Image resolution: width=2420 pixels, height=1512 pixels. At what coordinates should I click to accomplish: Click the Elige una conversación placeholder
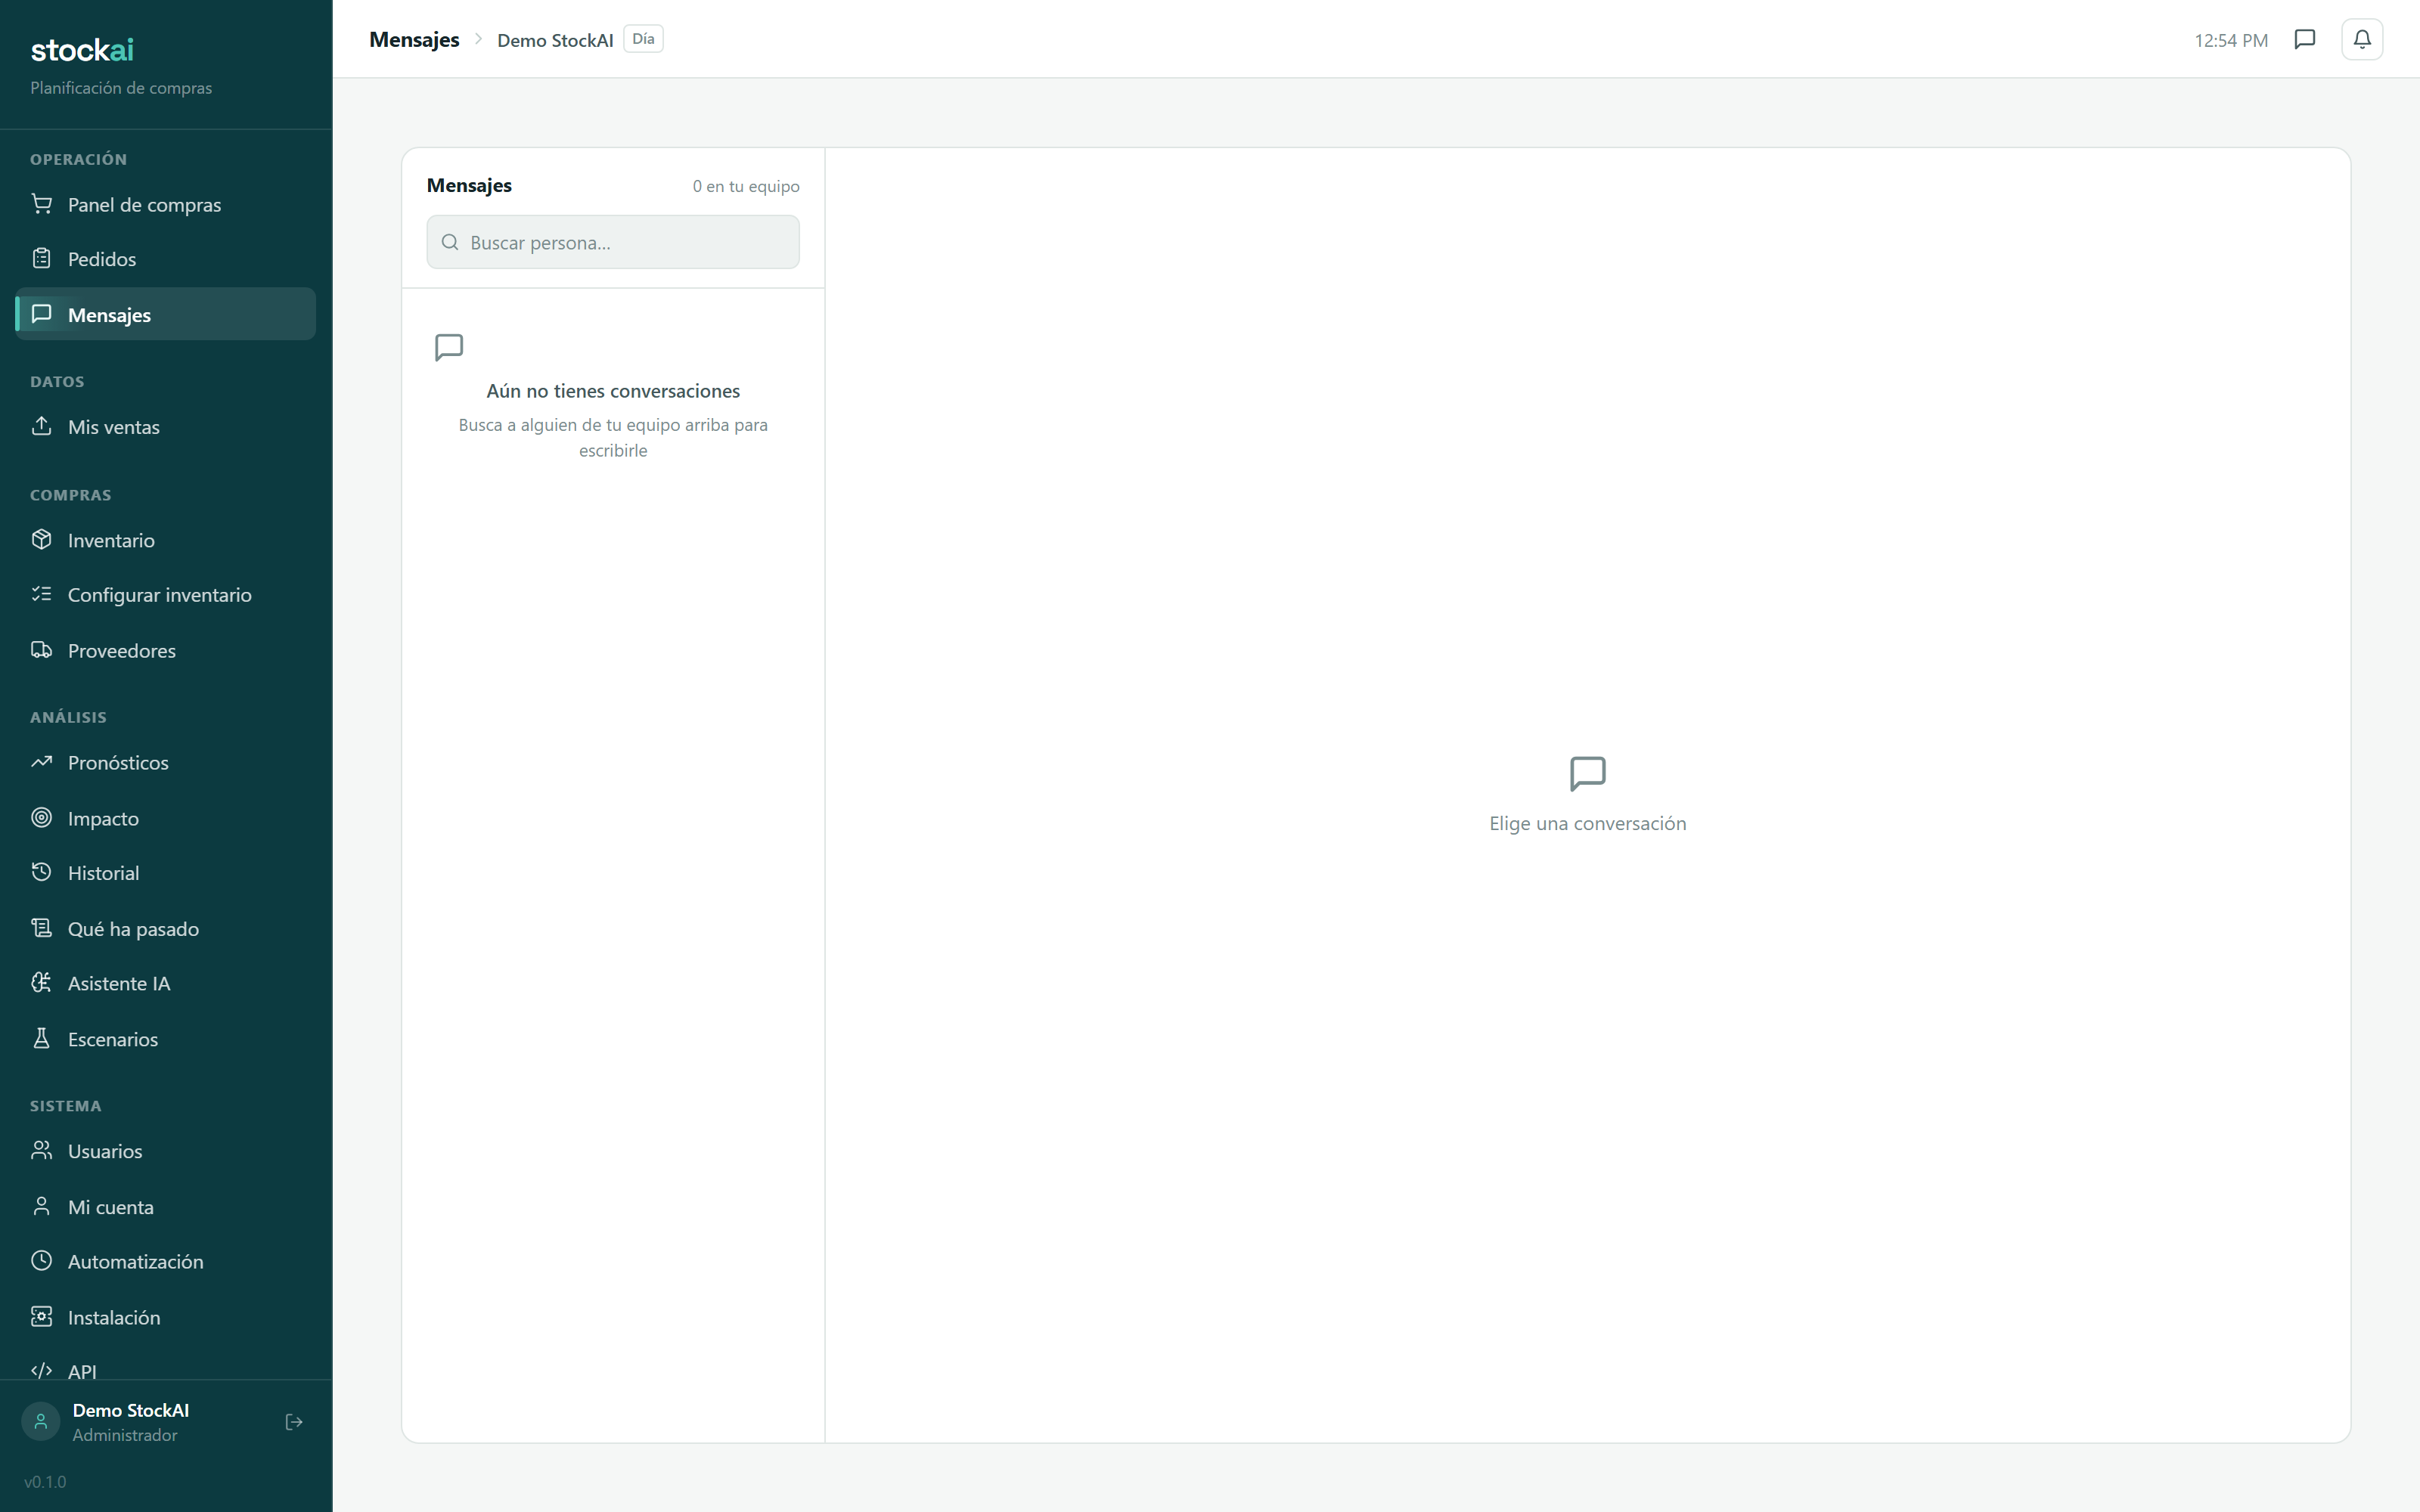pos(1587,823)
